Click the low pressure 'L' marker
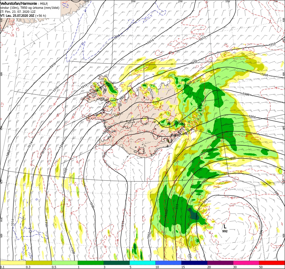285x269 pixels. (225, 226)
